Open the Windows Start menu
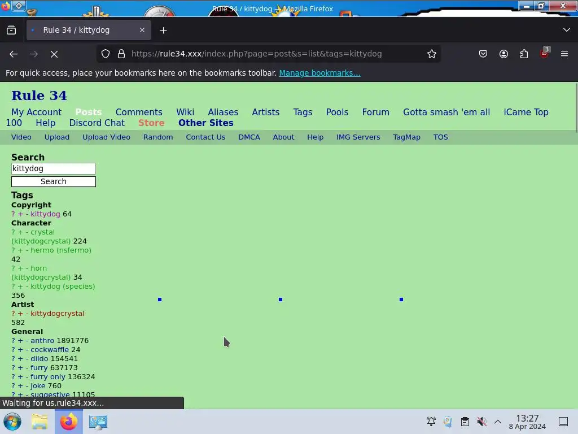Image resolution: width=578 pixels, height=434 pixels. pyautogui.click(x=12, y=422)
